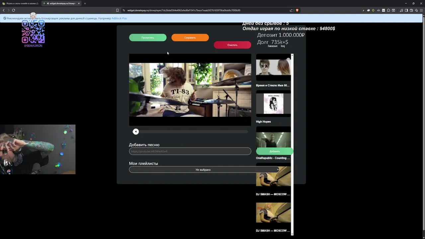Click the pencil extension icon in toolbar
Screen dimensions: 425x239
pos(364,10)
